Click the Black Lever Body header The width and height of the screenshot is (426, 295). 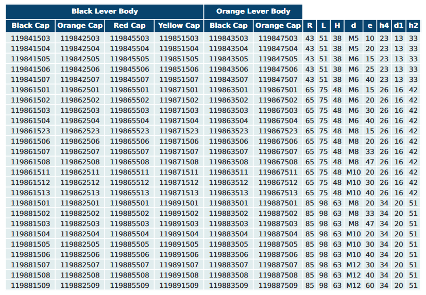click(x=105, y=11)
